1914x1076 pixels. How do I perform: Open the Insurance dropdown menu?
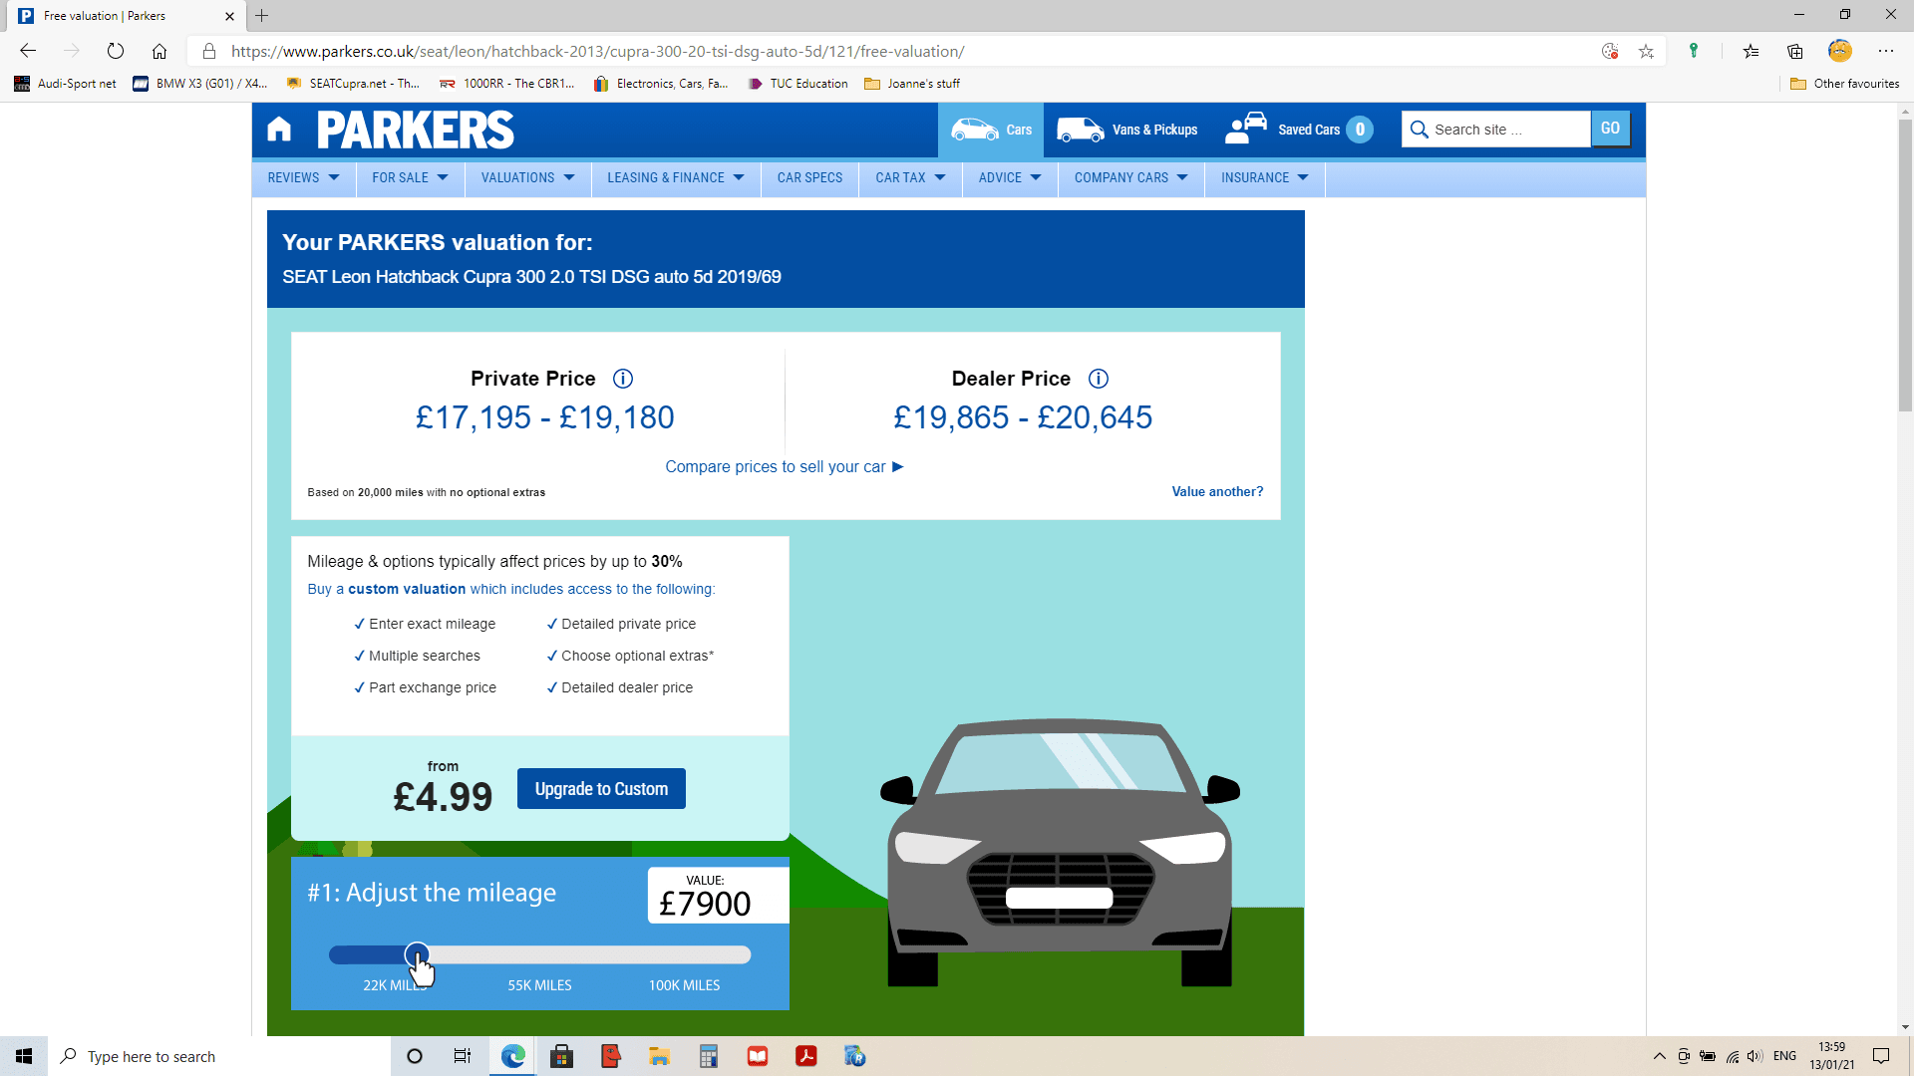[1264, 177]
